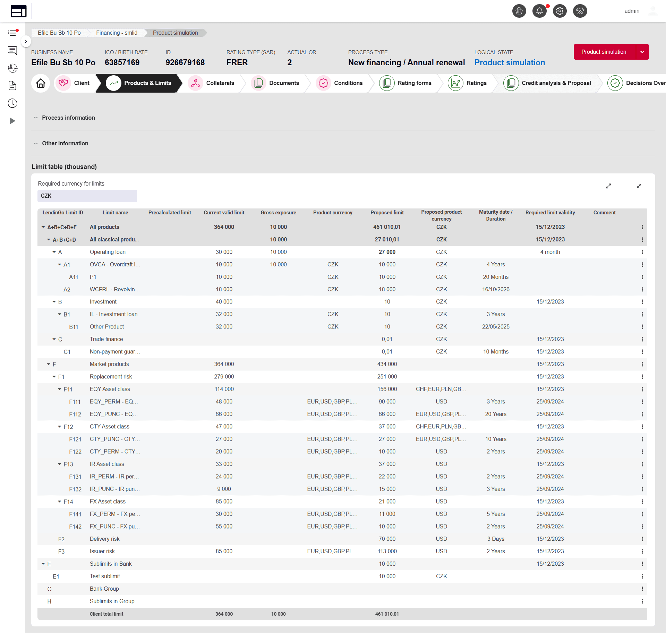Click the expand icon on limit table
The height and width of the screenshot is (633, 666).
(609, 186)
